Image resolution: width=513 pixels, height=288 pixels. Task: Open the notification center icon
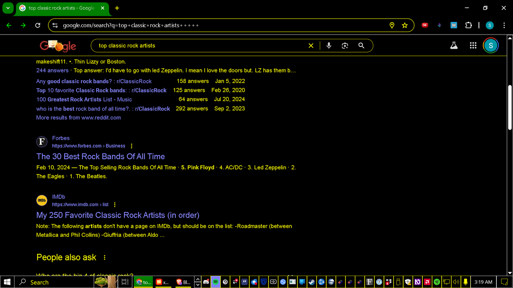click(504, 282)
